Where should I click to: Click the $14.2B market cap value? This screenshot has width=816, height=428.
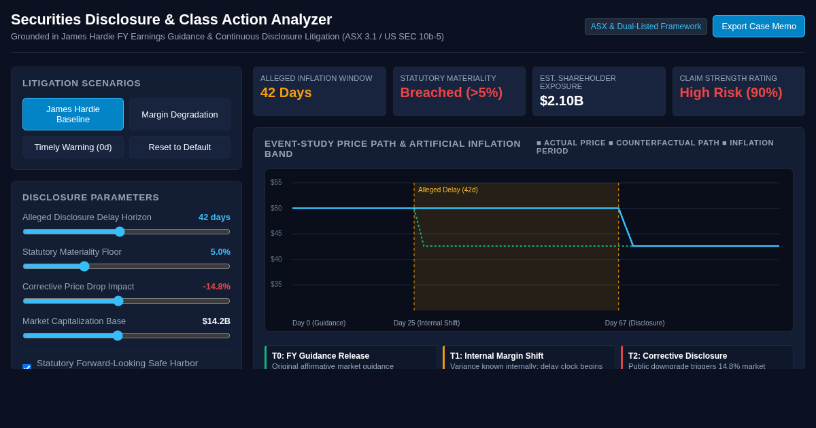(x=216, y=321)
